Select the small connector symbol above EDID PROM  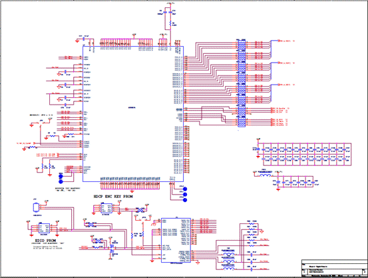coord(36,207)
